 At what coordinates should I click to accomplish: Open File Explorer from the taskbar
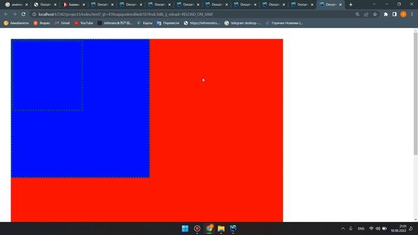click(x=221, y=228)
